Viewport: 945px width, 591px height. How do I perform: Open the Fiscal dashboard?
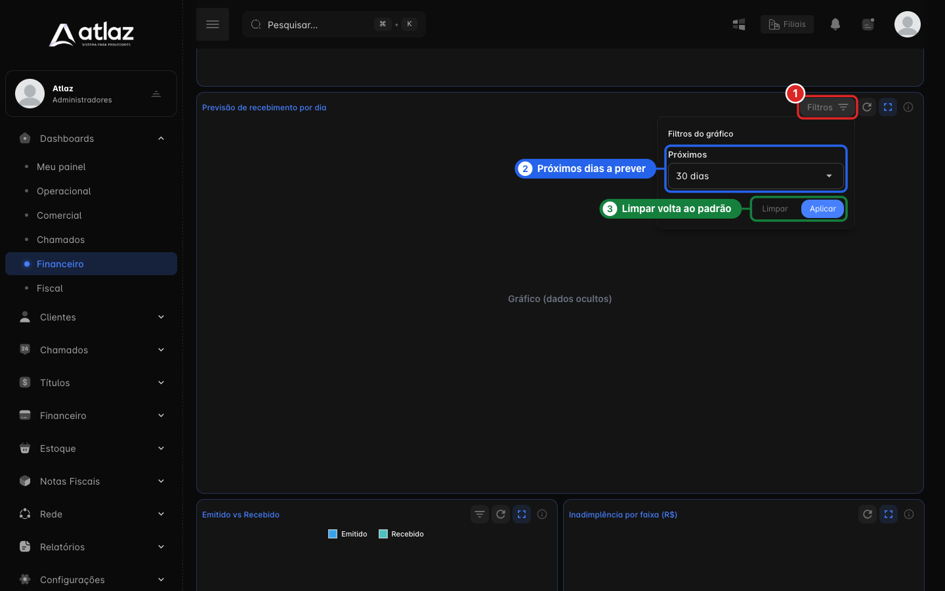[x=91, y=288]
